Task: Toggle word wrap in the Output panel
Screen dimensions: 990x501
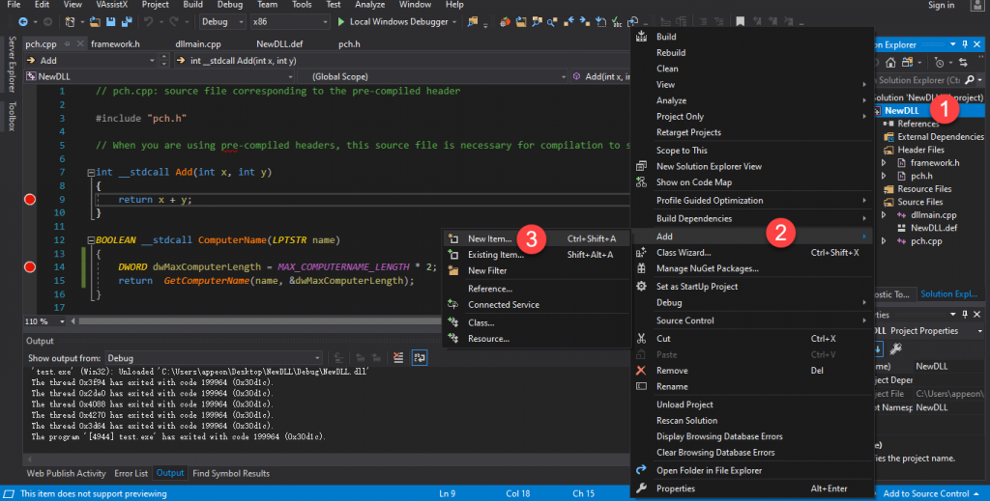Action: [421, 358]
